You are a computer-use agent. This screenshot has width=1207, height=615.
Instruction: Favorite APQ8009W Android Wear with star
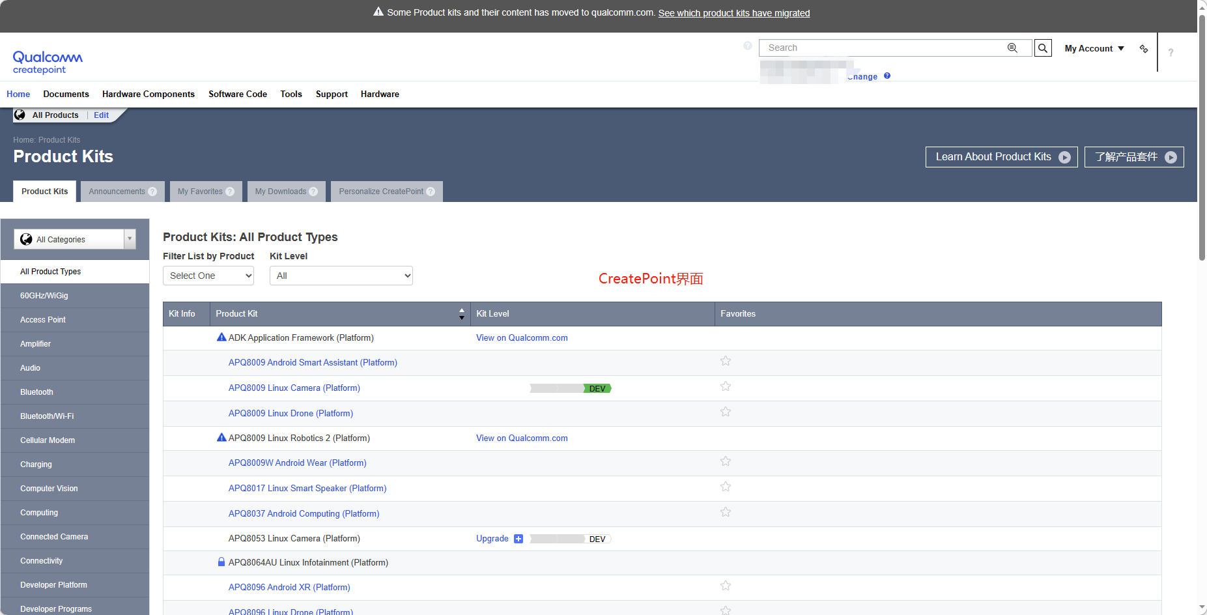click(726, 461)
